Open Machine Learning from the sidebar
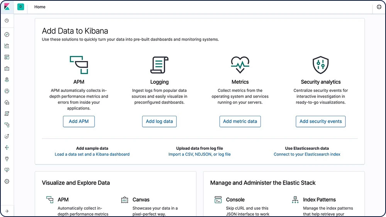Screen dimensions: 386x217 point(7,91)
